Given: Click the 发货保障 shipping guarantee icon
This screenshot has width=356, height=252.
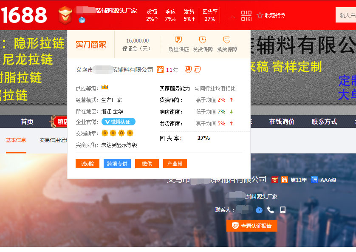Looking at the screenshot, I should 203,40.
